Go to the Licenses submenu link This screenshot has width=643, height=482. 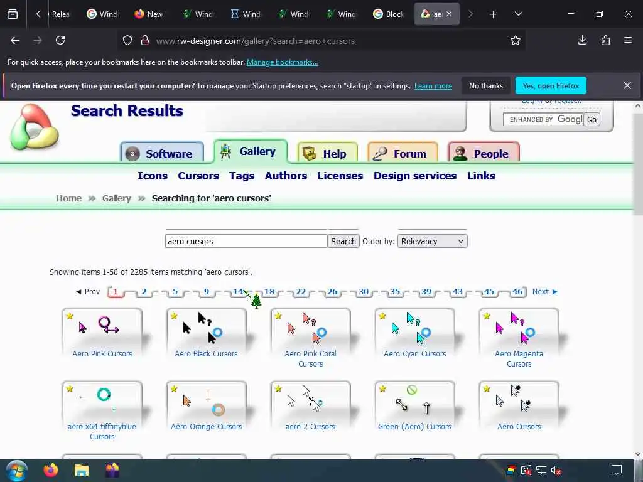340,176
